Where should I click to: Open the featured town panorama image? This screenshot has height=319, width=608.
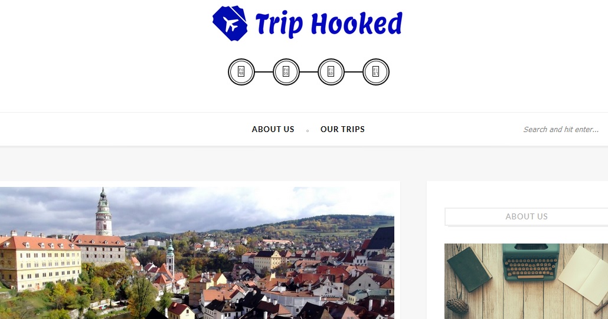(197, 253)
